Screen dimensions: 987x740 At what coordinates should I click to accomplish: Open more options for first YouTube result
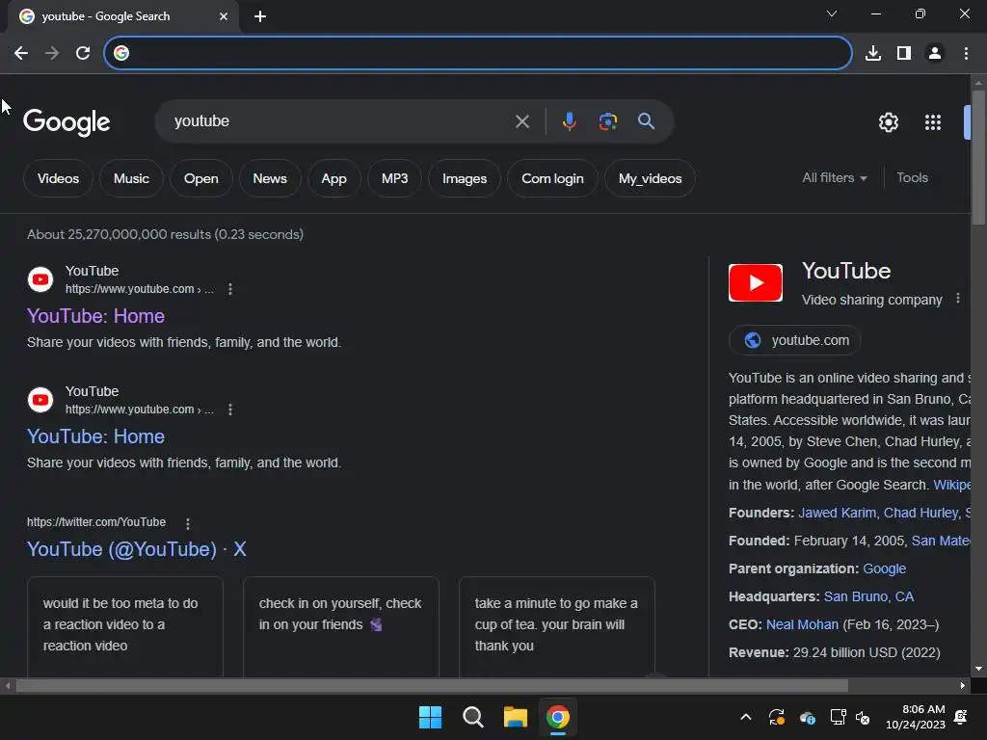[x=230, y=289]
